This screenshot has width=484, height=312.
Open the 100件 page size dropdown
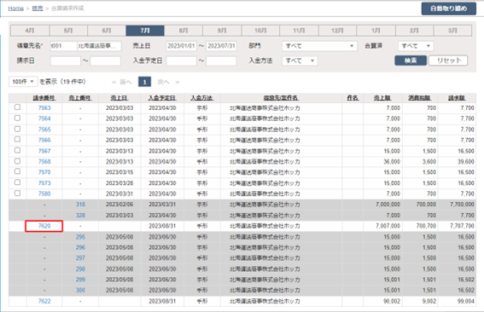pyautogui.click(x=23, y=82)
